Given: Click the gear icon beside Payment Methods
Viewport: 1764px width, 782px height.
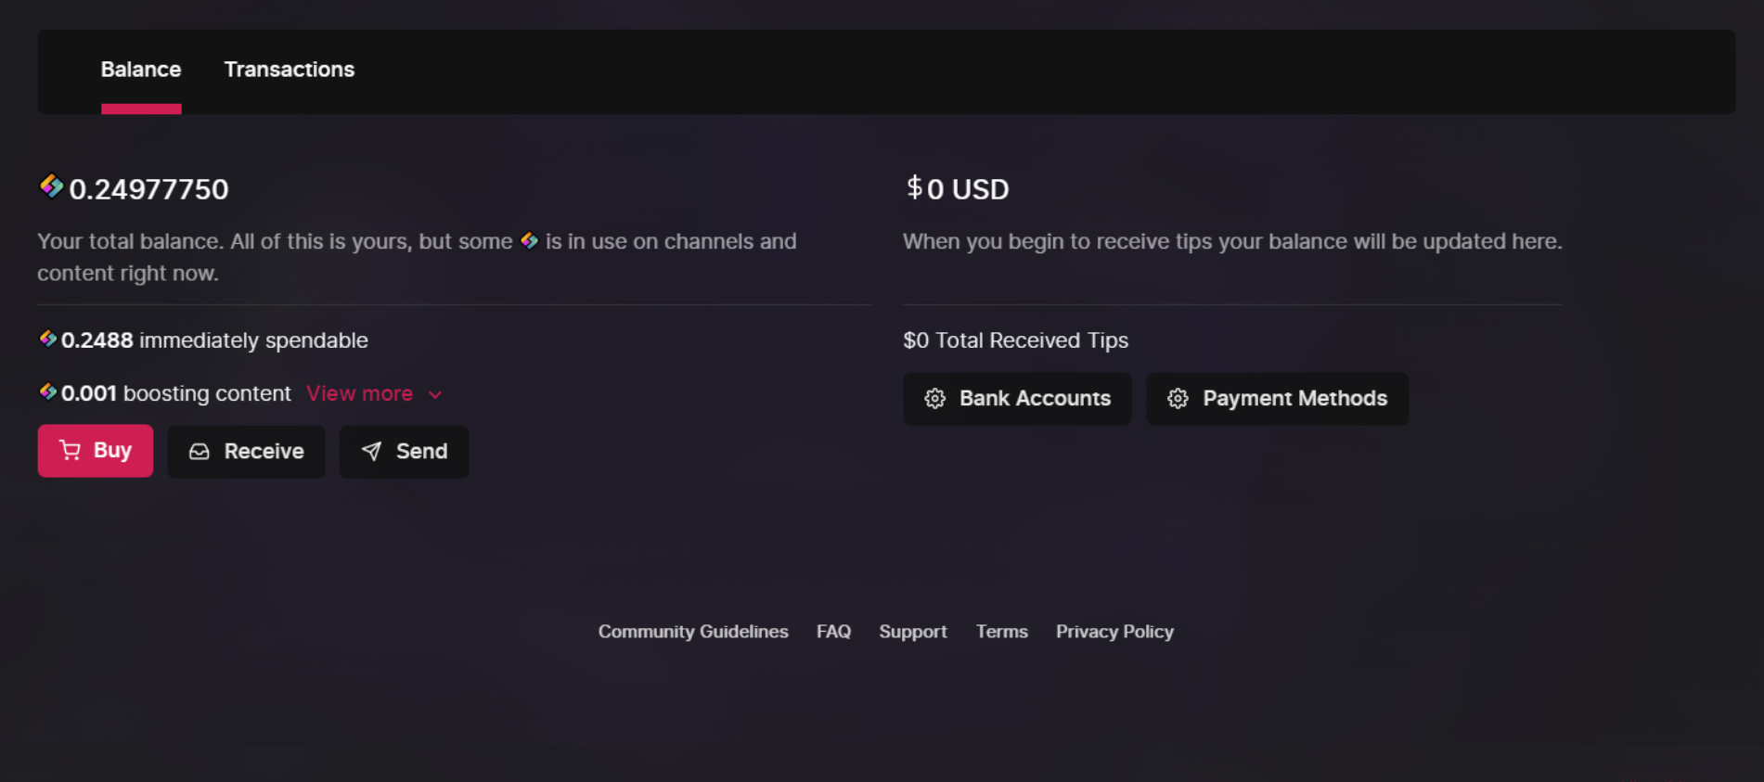Looking at the screenshot, I should [x=1178, y=399].
